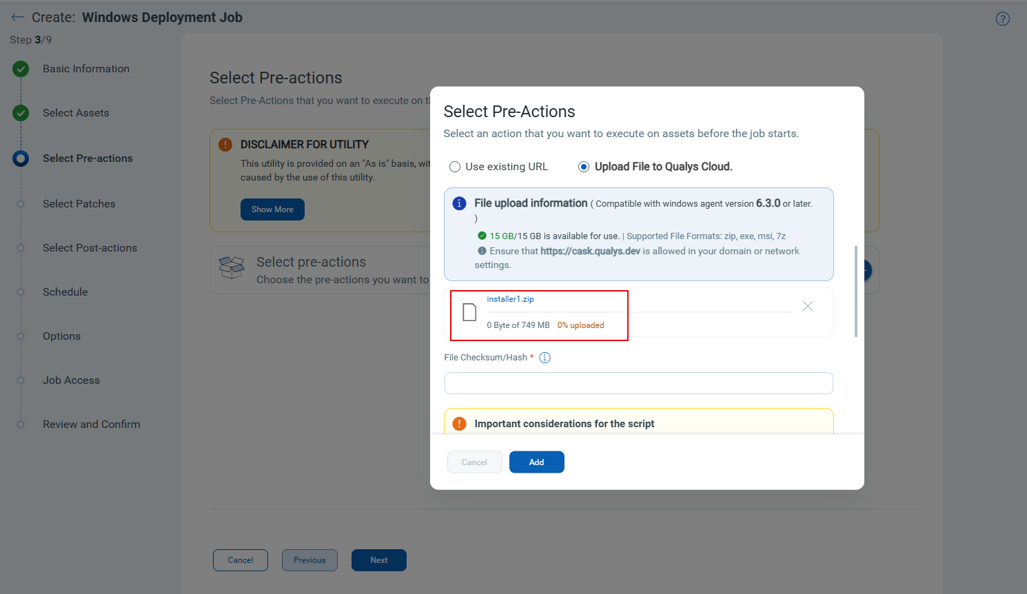Click the installer1.zip file document icon
The height and width of the screenshot is (594, 1027).
[469, 312]
